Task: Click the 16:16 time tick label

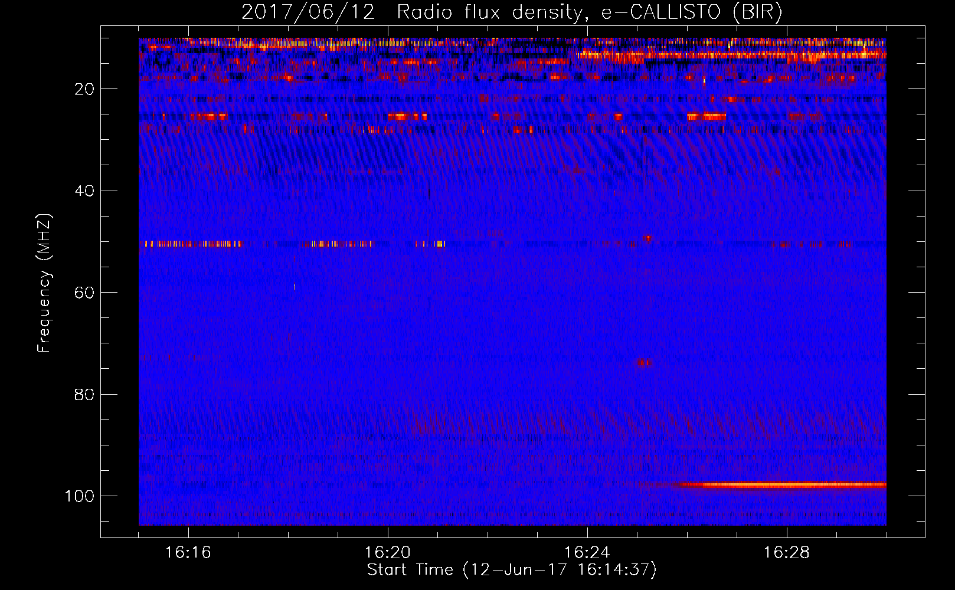Action: (x=188, y=553)
